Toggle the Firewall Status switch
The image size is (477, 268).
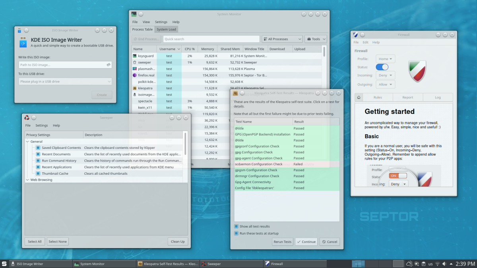point(382,67)
